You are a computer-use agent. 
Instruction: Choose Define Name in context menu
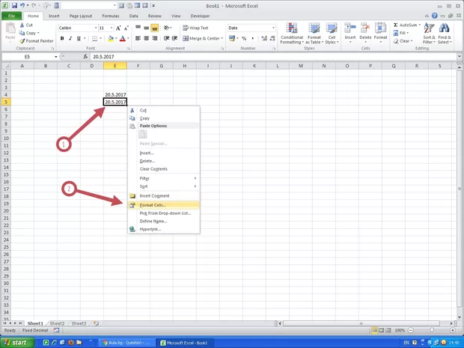pos(164,221)
